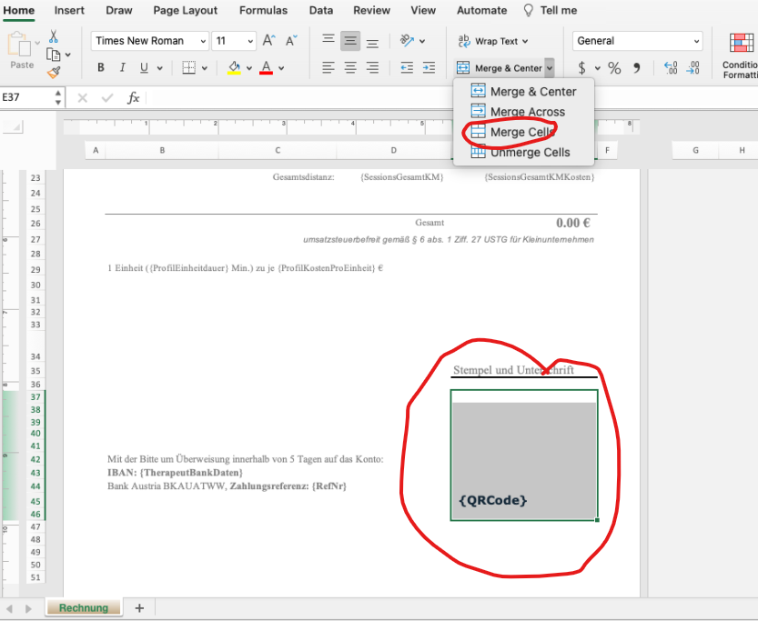
Task: Switch to the Page Layout tab
Action: pyautogui.click(x=185, y=10)
